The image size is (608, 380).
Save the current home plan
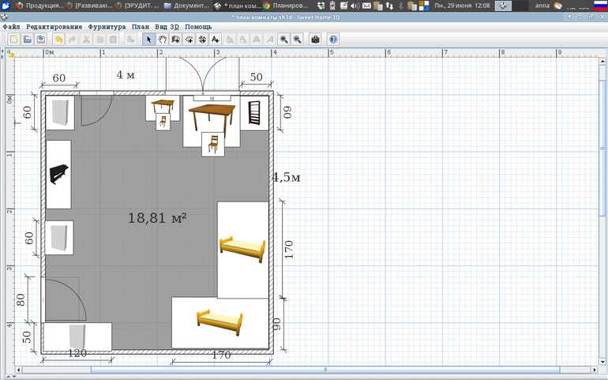[40, 39]
